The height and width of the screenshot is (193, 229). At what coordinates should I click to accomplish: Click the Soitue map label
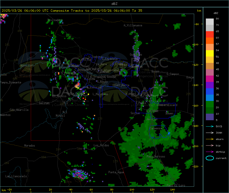(x=135, y=113)
